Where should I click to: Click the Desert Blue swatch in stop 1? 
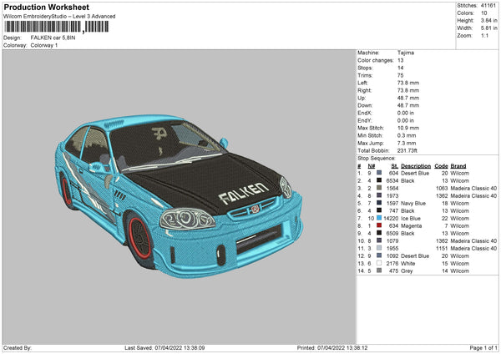379,173
